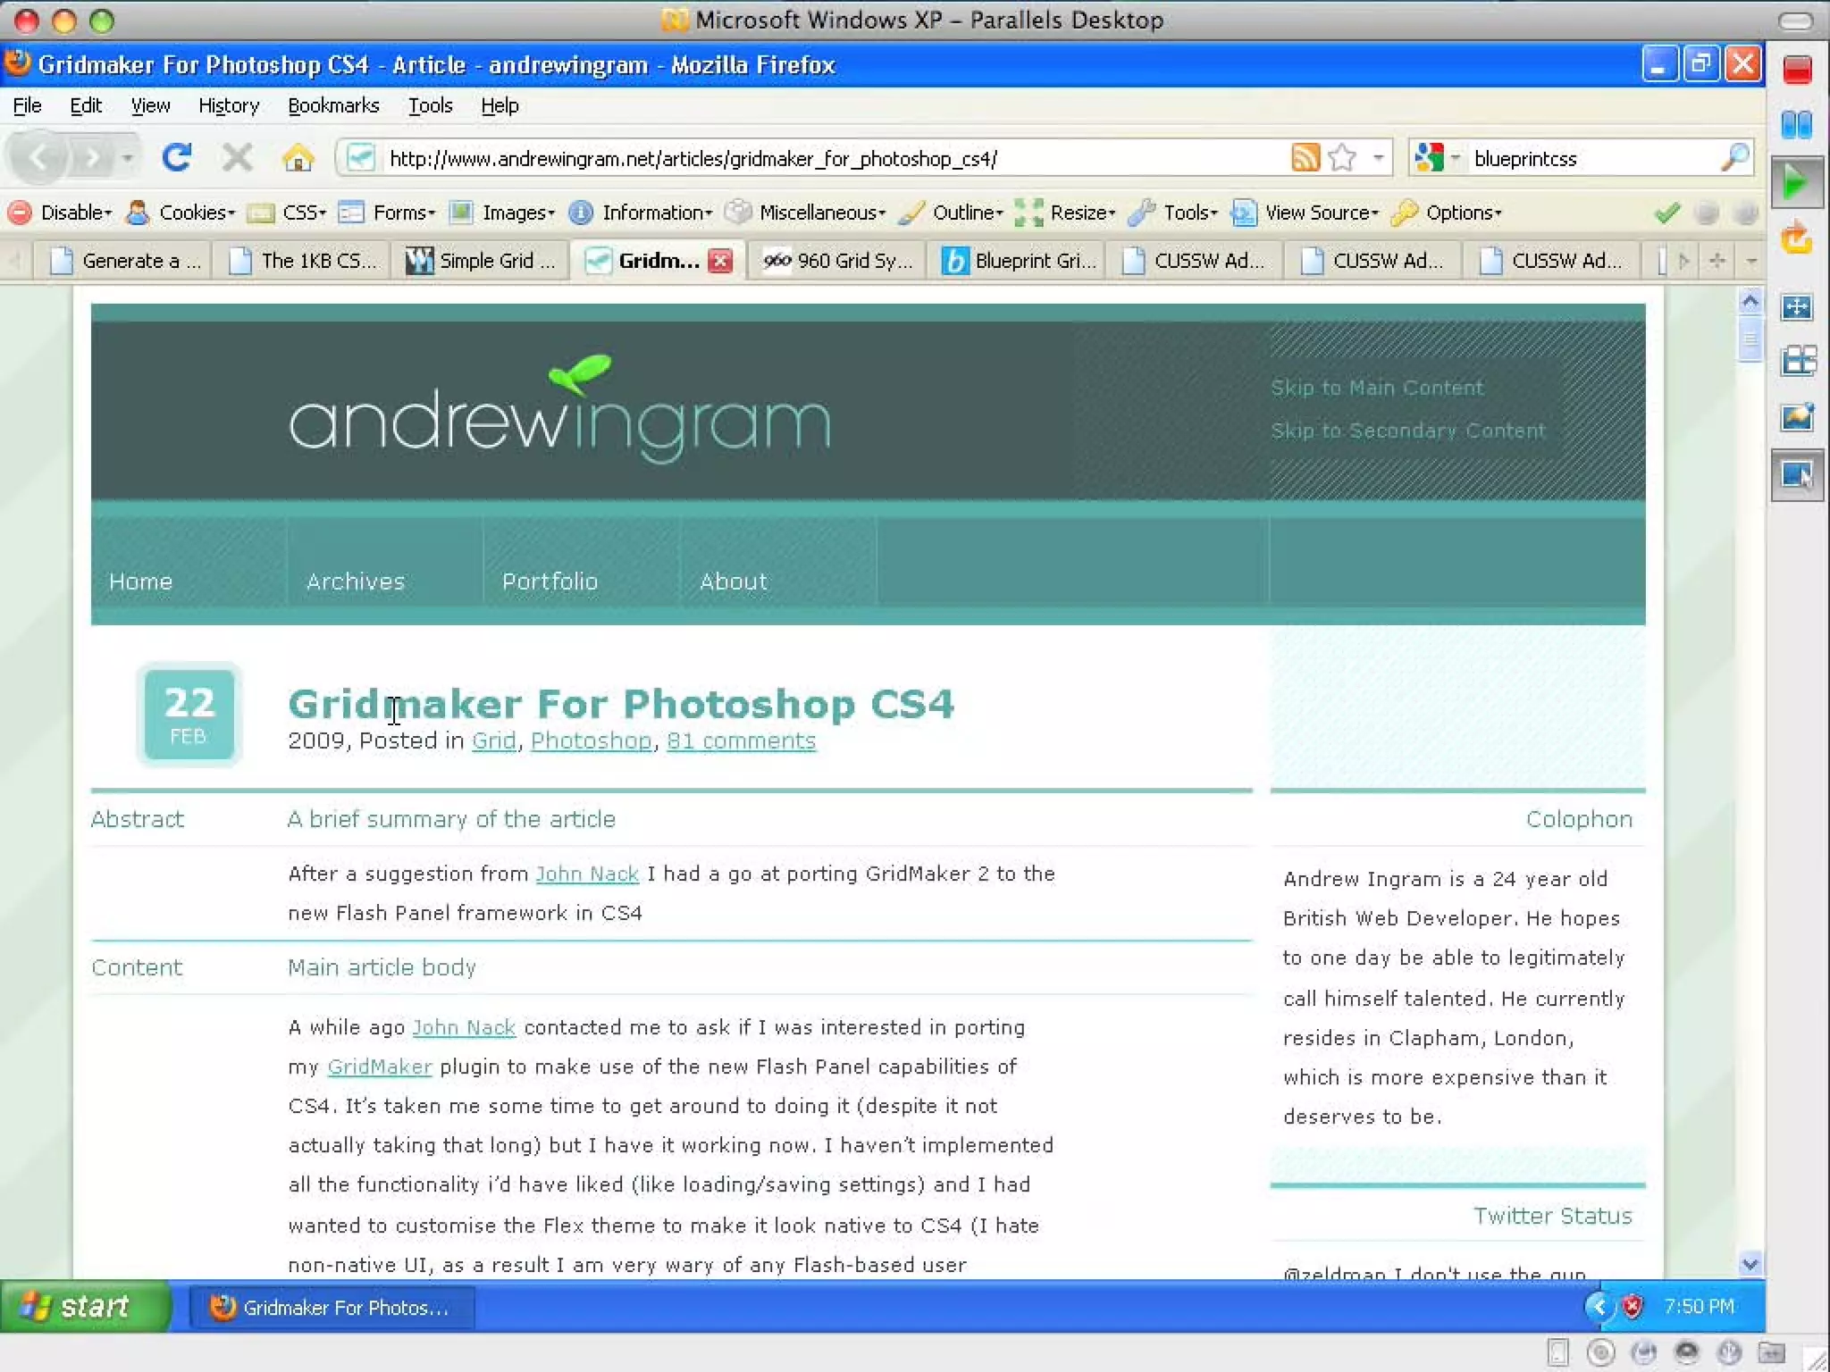Click the Reload page icon
Image resolution: width=1830 pixels, height=1372 pixels.
click(x=177, y=158)
